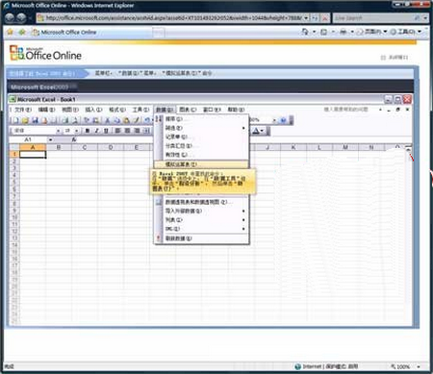Viewport: 433px width, 374px height.
Task: Open the font name dropdown arrow
Action: click(x=58, y=131)
